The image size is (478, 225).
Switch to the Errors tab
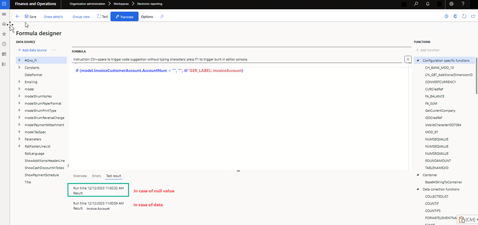pyautogui.click(x=96, y=176)
